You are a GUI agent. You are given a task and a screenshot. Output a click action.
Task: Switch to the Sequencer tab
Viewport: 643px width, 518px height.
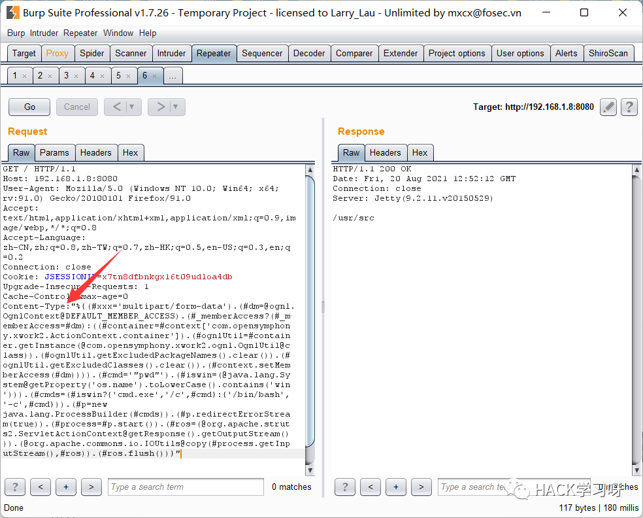coord(262,54)
